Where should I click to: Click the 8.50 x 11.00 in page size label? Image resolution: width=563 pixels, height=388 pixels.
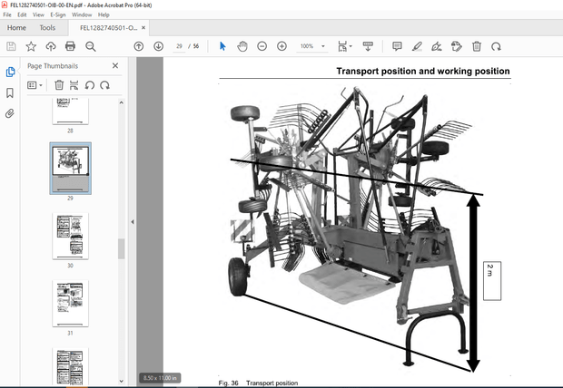click(x=160, y=378)
